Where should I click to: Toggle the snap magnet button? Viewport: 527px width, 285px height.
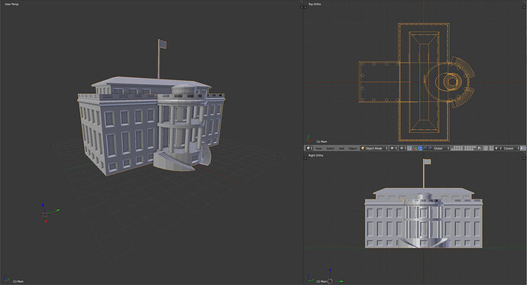pyautogui.click(x=491, y=148)
